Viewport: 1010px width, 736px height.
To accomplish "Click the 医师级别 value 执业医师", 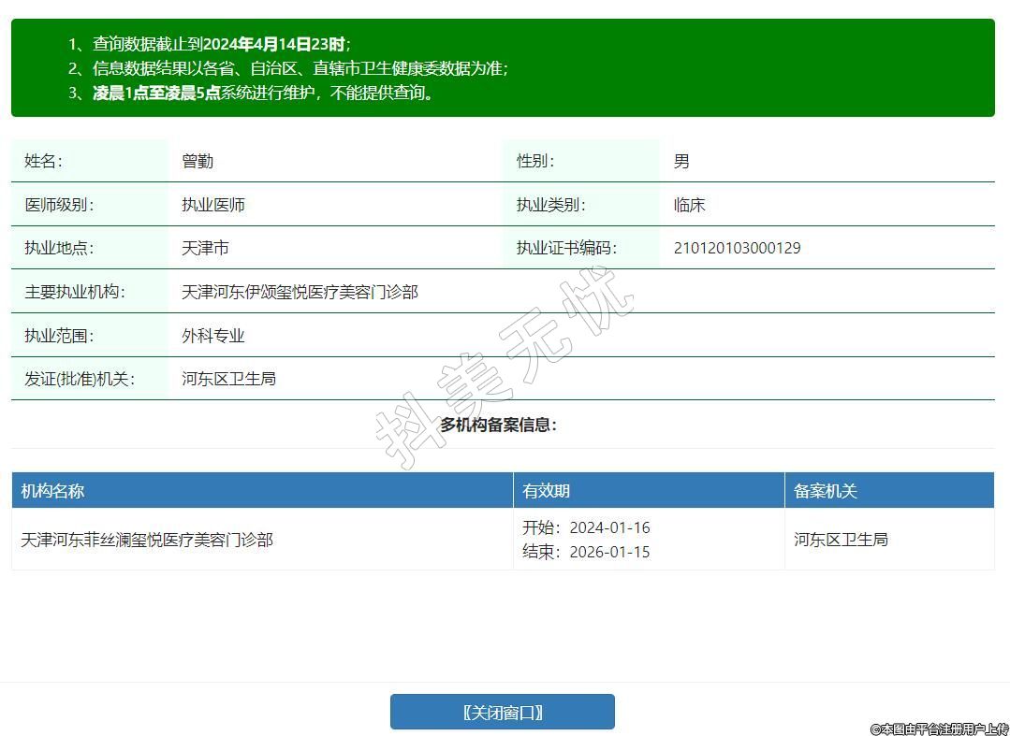I will click(213, 205).
